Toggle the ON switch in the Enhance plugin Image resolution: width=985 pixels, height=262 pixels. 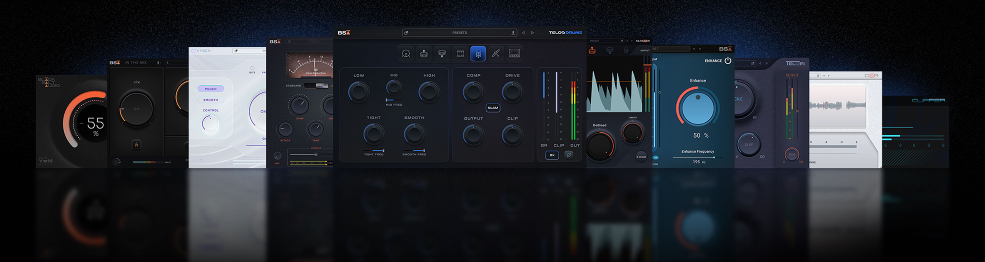click(x=655, y=157)
